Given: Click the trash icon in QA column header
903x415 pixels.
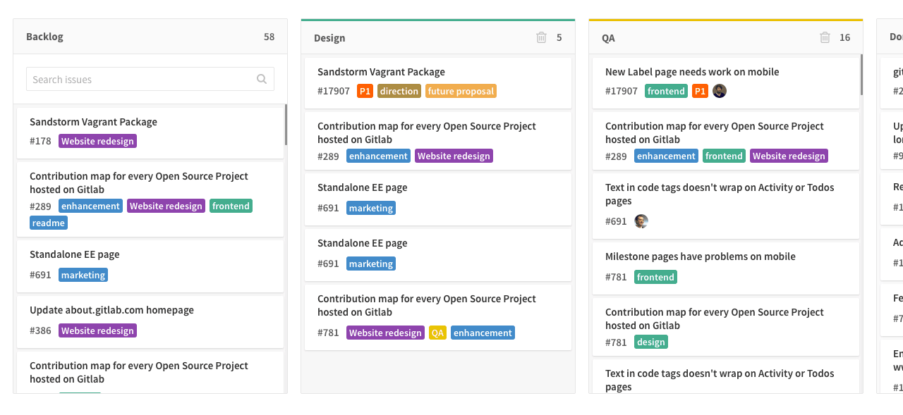Looking at the screenshot, I should coord(825,37).
